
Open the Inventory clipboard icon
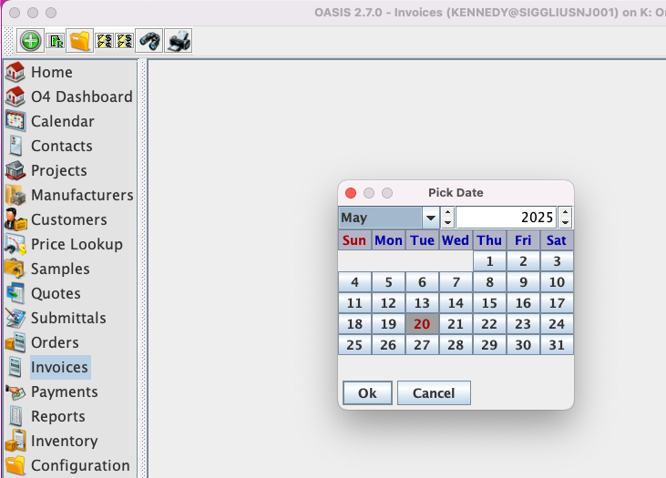pyautogui.click(x=15, y=441)
